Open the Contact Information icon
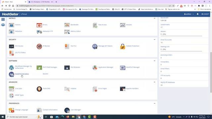Screen dimensions: 212x119 (x=39, y=110)
